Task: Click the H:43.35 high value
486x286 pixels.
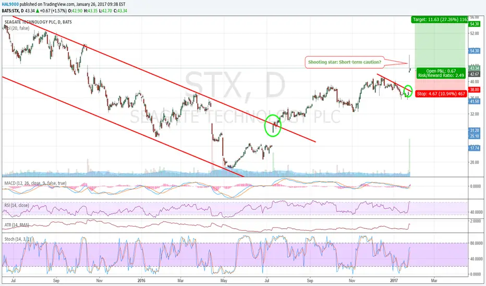Action: 91,10
